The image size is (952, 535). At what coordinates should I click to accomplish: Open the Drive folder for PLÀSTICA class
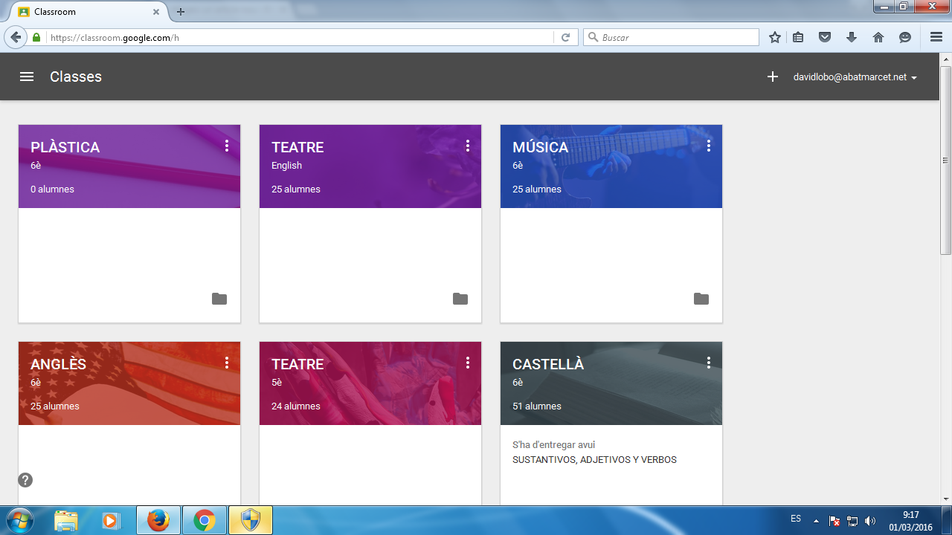tap(219, 299)
